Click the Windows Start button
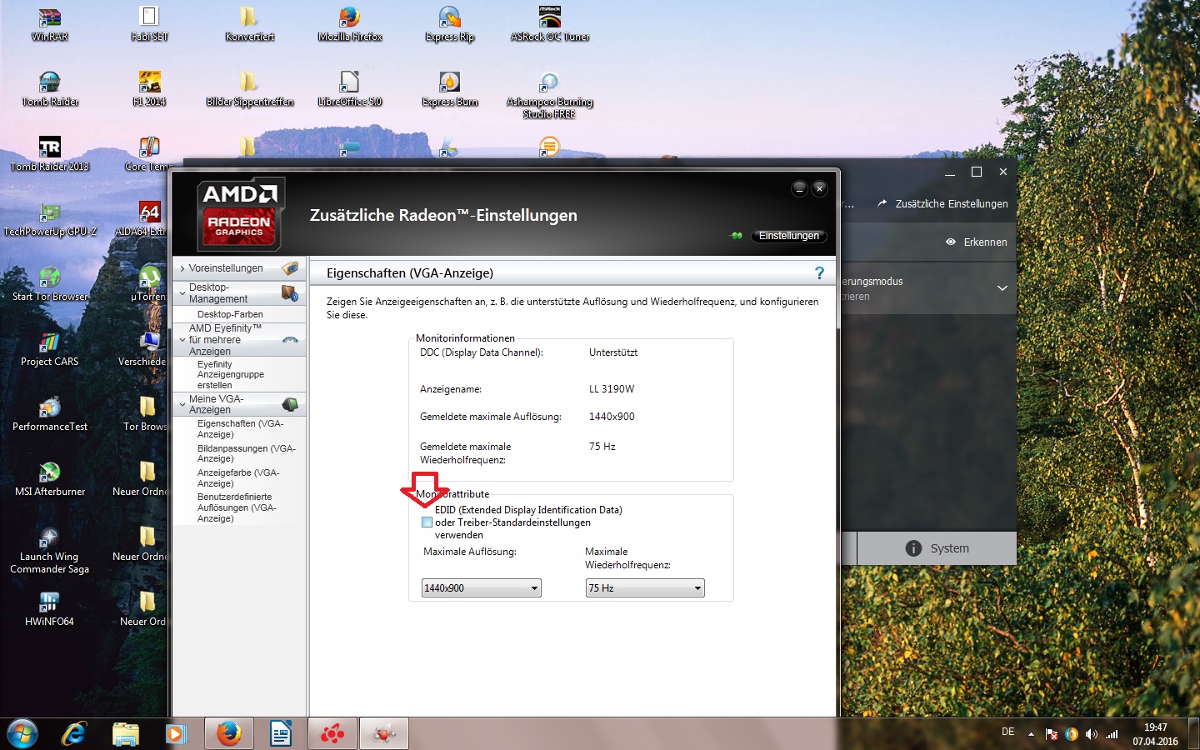 (22, 734)
